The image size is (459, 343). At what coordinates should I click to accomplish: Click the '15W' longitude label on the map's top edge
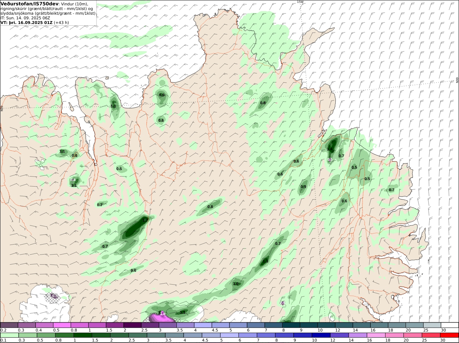pyautogui.click(x=300, y=2)
